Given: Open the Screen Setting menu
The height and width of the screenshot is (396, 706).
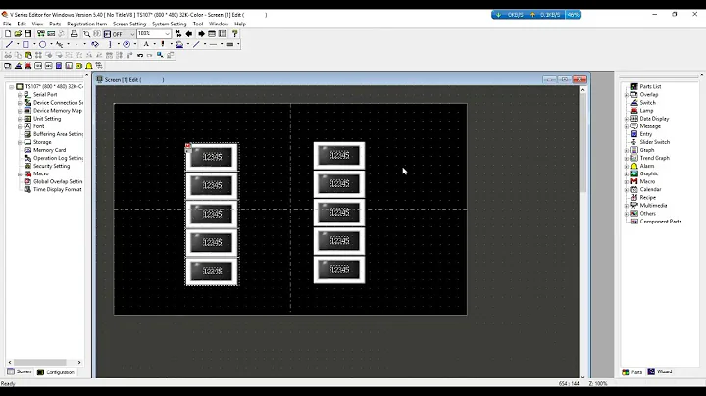Looking at the screenshot, I should (129, 24).
